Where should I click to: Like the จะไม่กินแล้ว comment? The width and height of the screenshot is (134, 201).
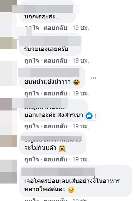click(x=32, y=160)
